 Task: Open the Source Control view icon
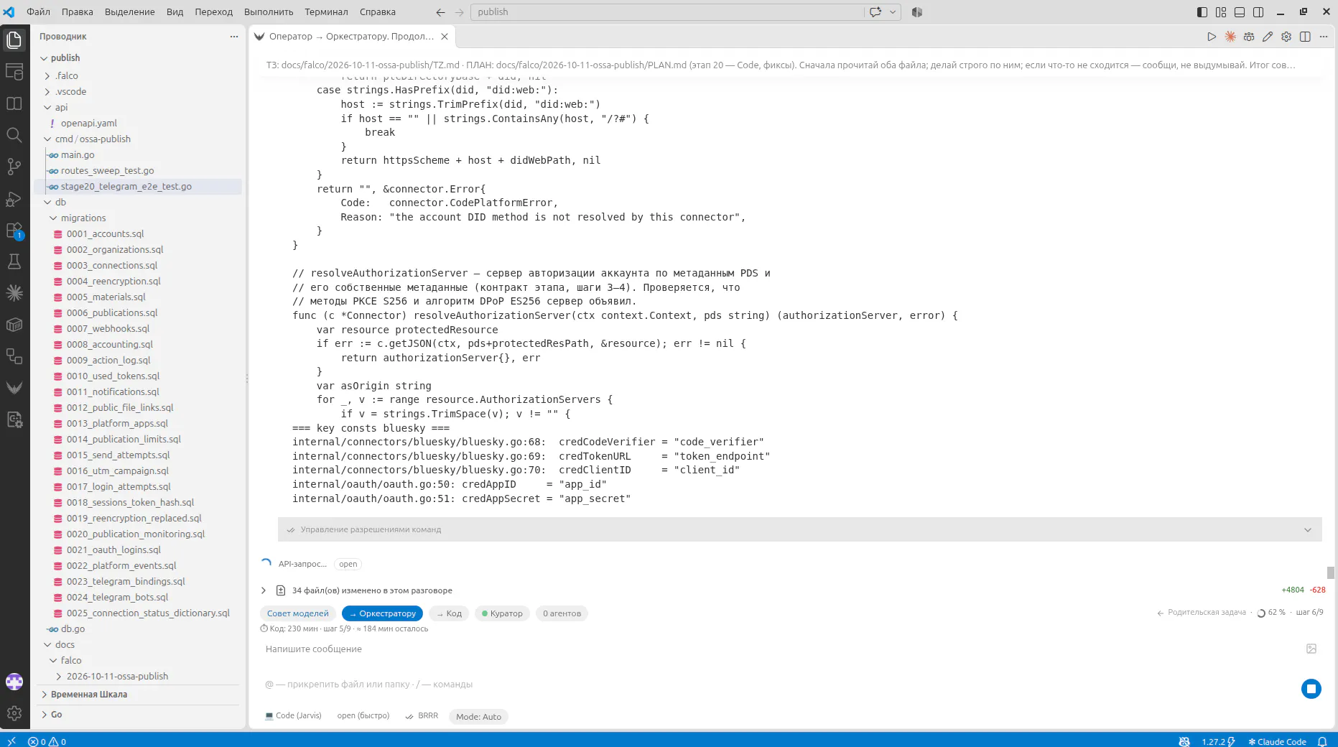(x=14, y=167)
